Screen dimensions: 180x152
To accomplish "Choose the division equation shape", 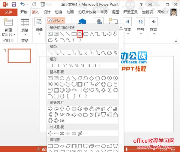I will tap(68, 133).
